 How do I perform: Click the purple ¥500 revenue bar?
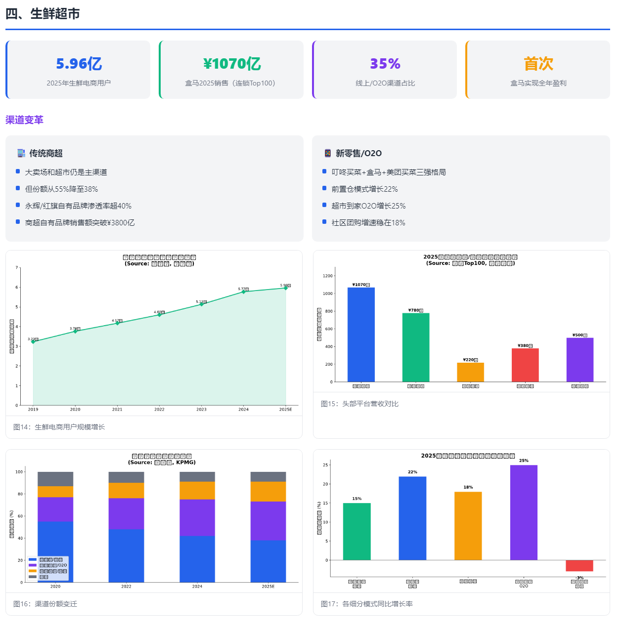click(x=580, y=360)
